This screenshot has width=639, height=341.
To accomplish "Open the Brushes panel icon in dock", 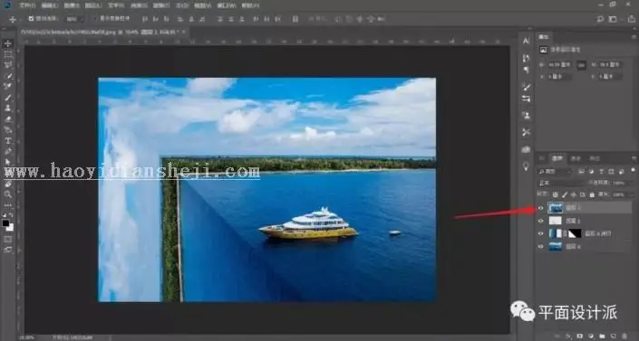I will click(x=526, y=87).
